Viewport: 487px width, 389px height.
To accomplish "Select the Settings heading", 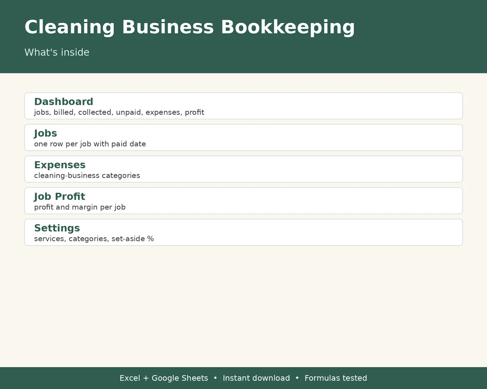I will point(57,228).
